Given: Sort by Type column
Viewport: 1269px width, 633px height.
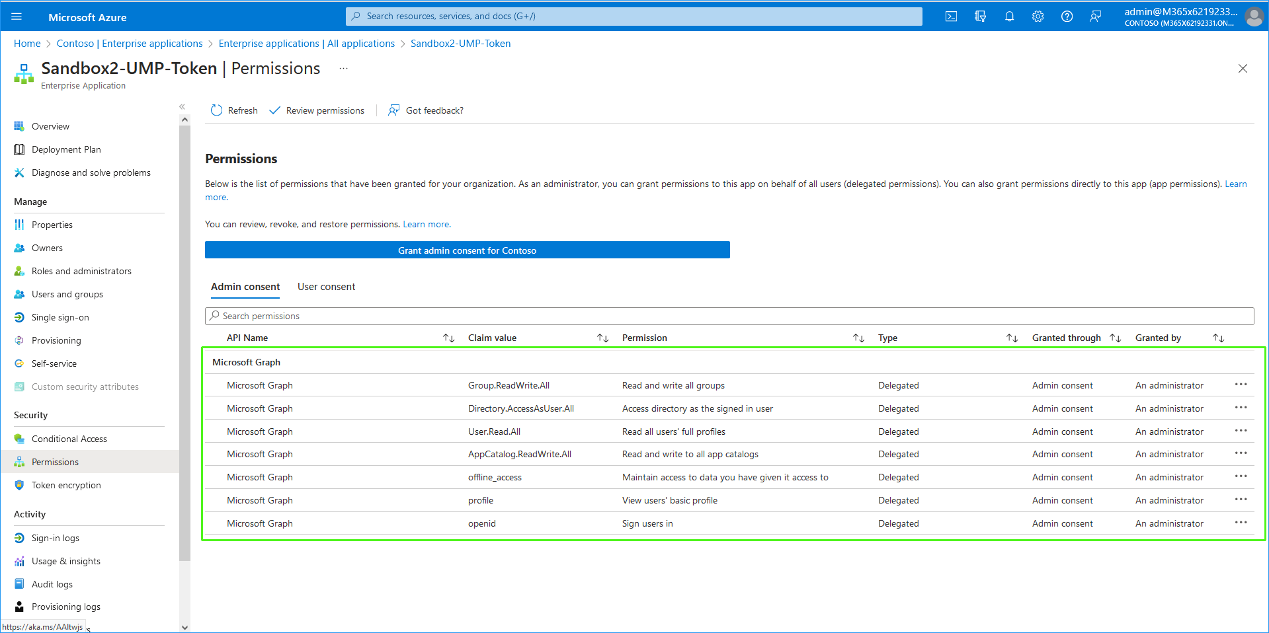Looking at the screenshot, I should point(1012,338).
